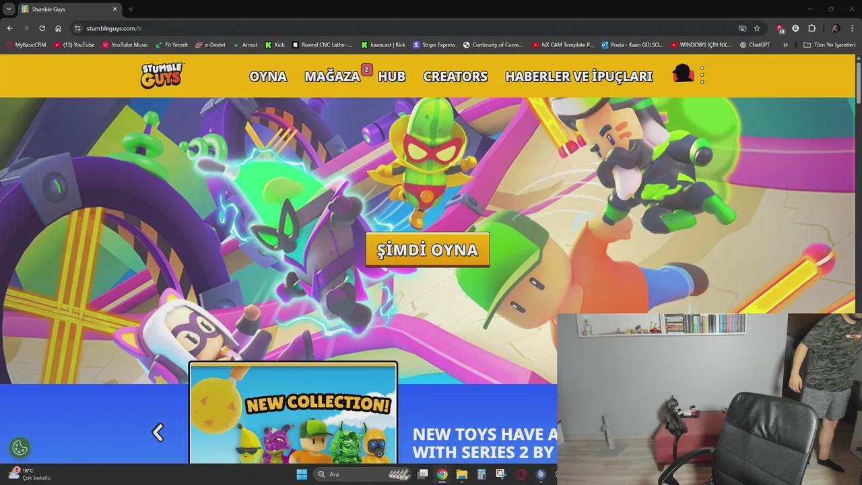Click the browser back arrow
The image size is (862, 485).
tap(9, 28)
